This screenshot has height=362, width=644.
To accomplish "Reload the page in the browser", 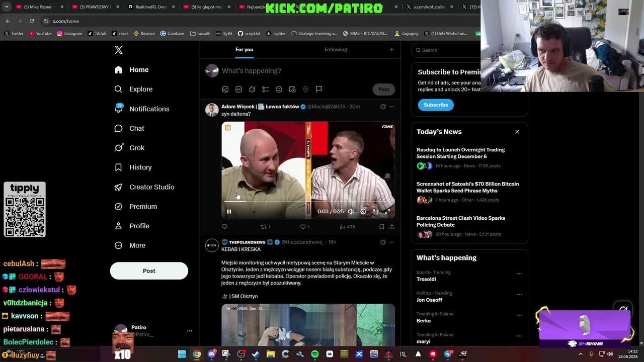I will coord(32,21).
